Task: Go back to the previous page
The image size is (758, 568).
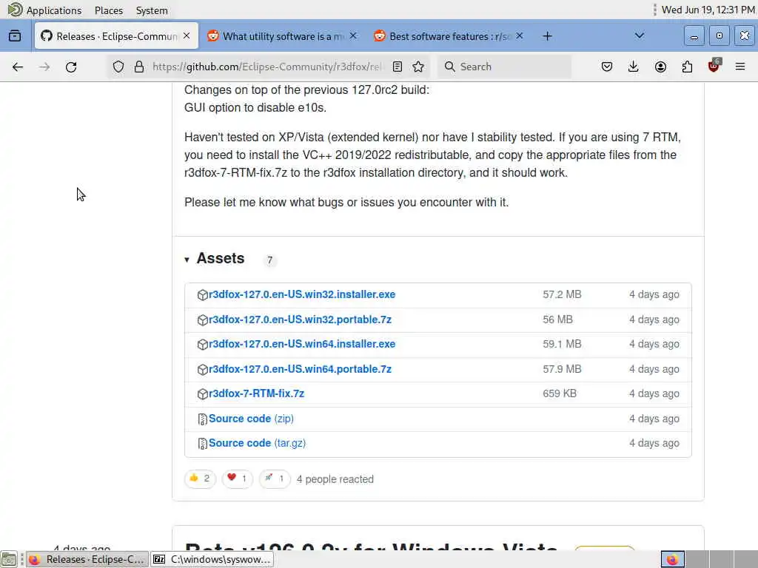Action: [x=18, y=67]
